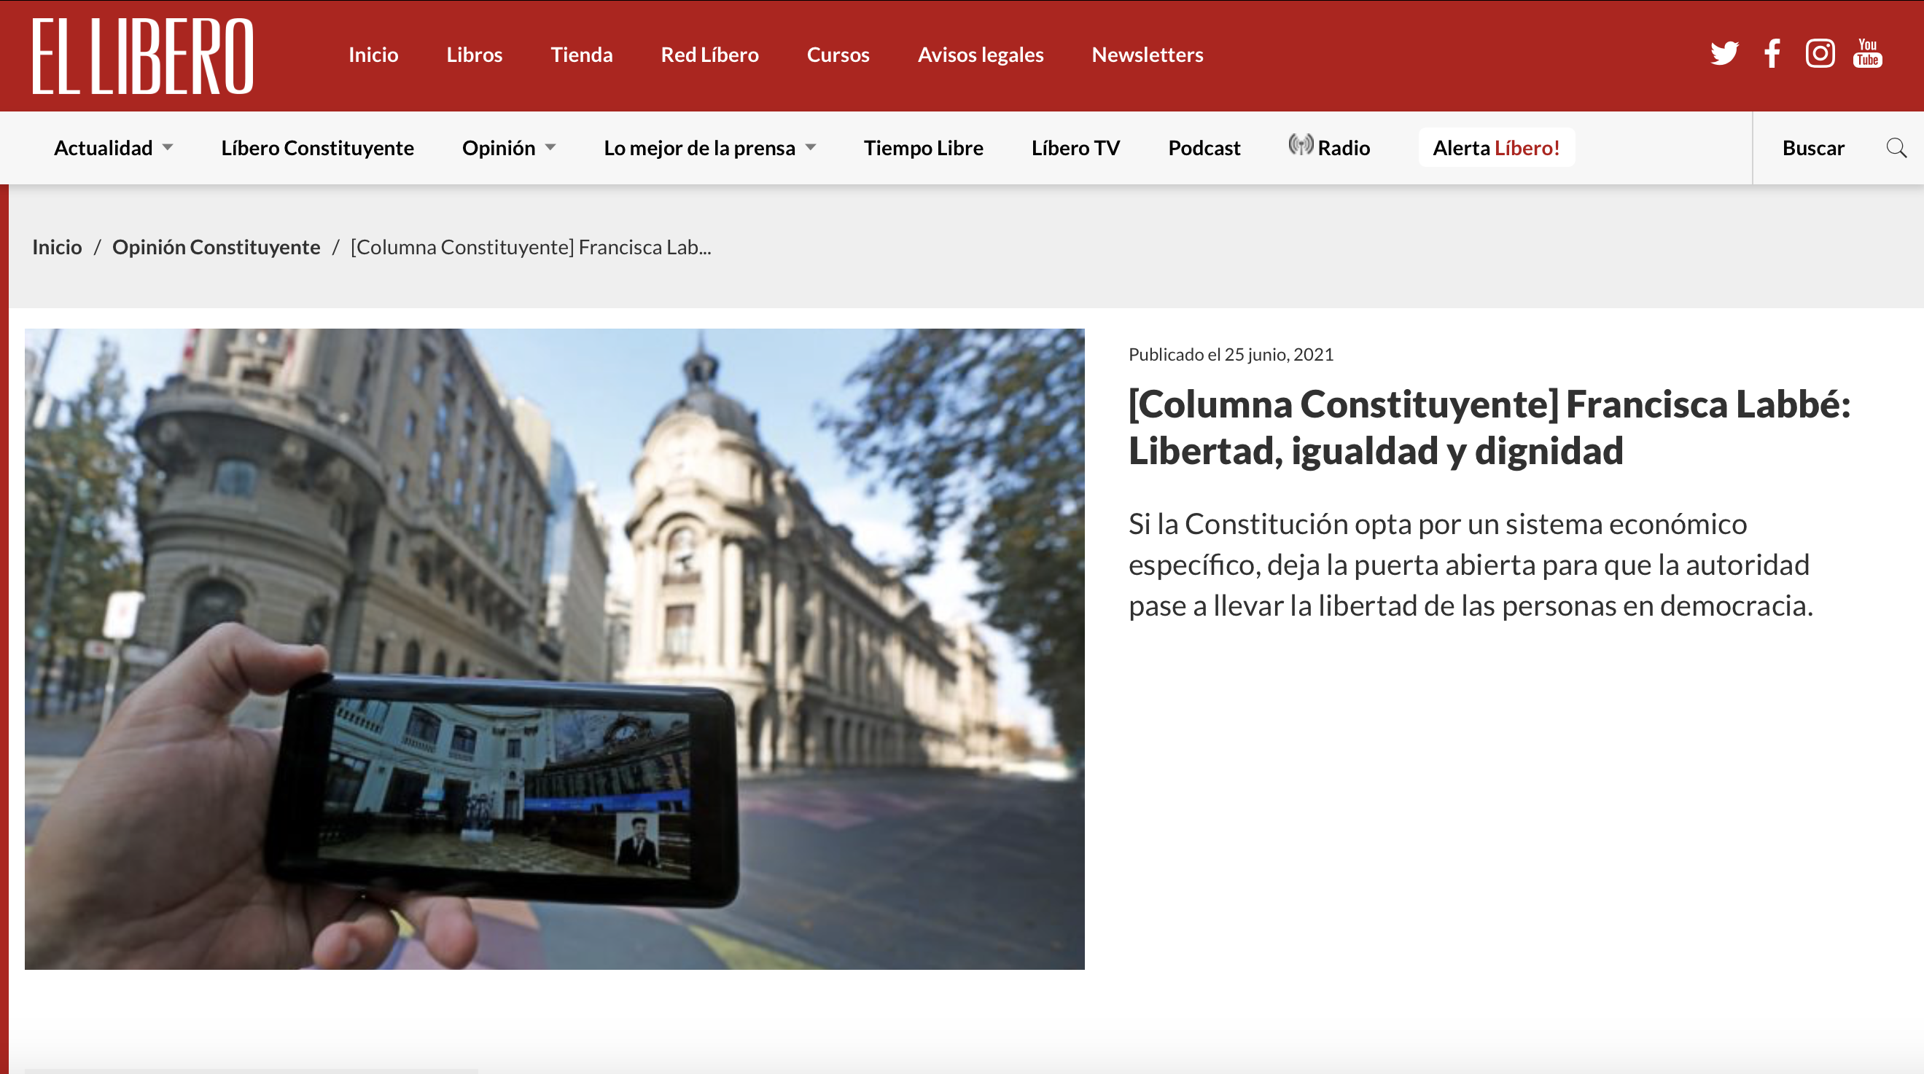Click the stock exchange article image
Image resolution: width=1924 pixels, height=1074 pixels.
(x=554, y=649)
